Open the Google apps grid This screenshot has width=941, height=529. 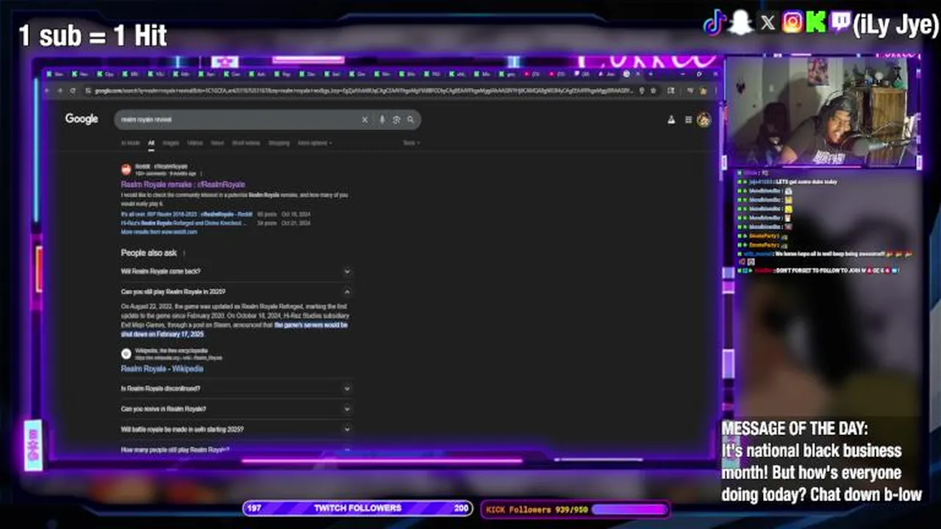click(x=688, y=120)
